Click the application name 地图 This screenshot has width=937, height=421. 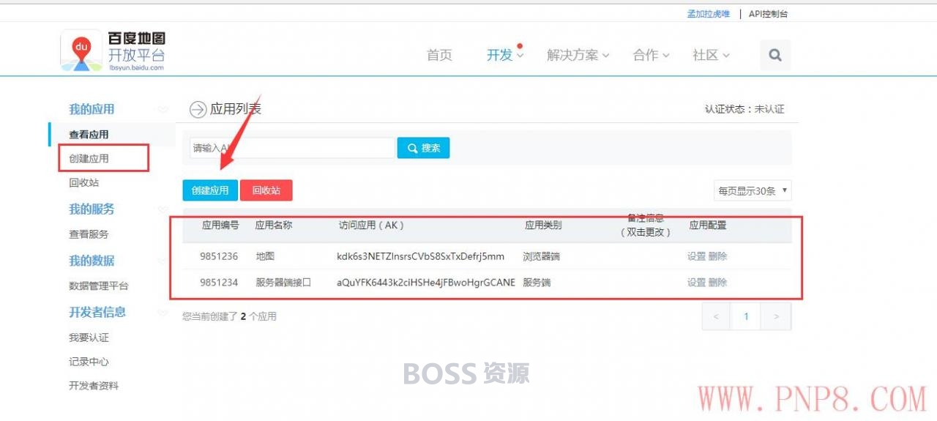pos(265,256)
